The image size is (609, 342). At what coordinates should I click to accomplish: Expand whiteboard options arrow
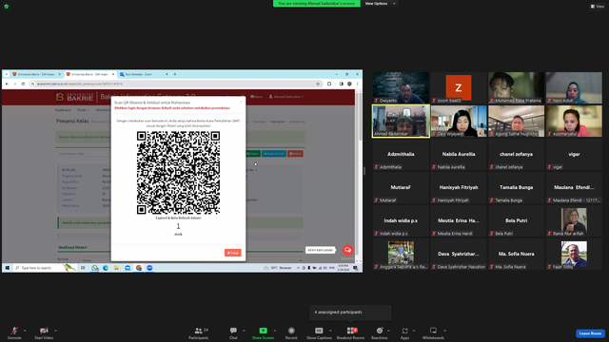(x=444, y=331)
